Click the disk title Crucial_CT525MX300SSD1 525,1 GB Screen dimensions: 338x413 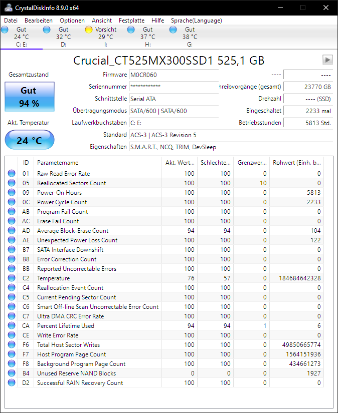(x=169, y=61)
